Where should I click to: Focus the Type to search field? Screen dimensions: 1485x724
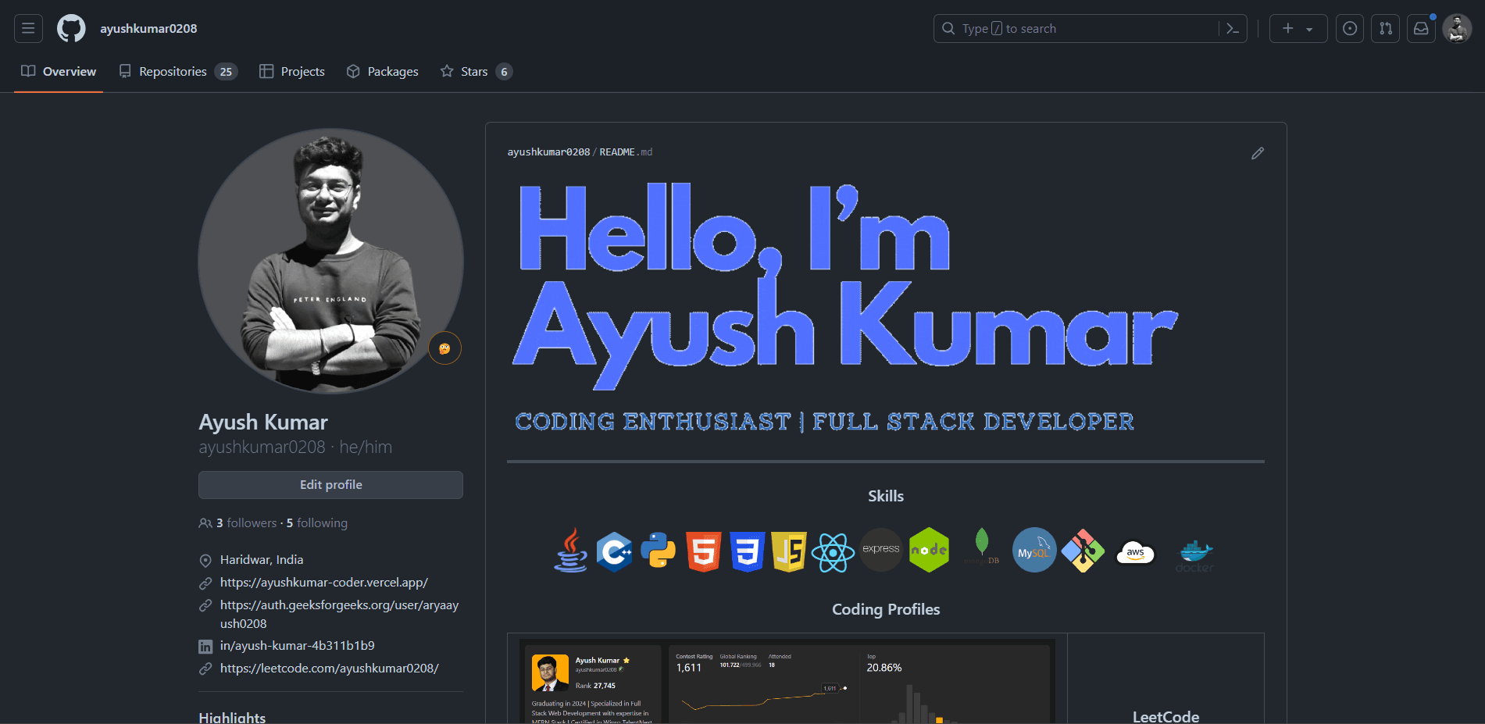1078,29
